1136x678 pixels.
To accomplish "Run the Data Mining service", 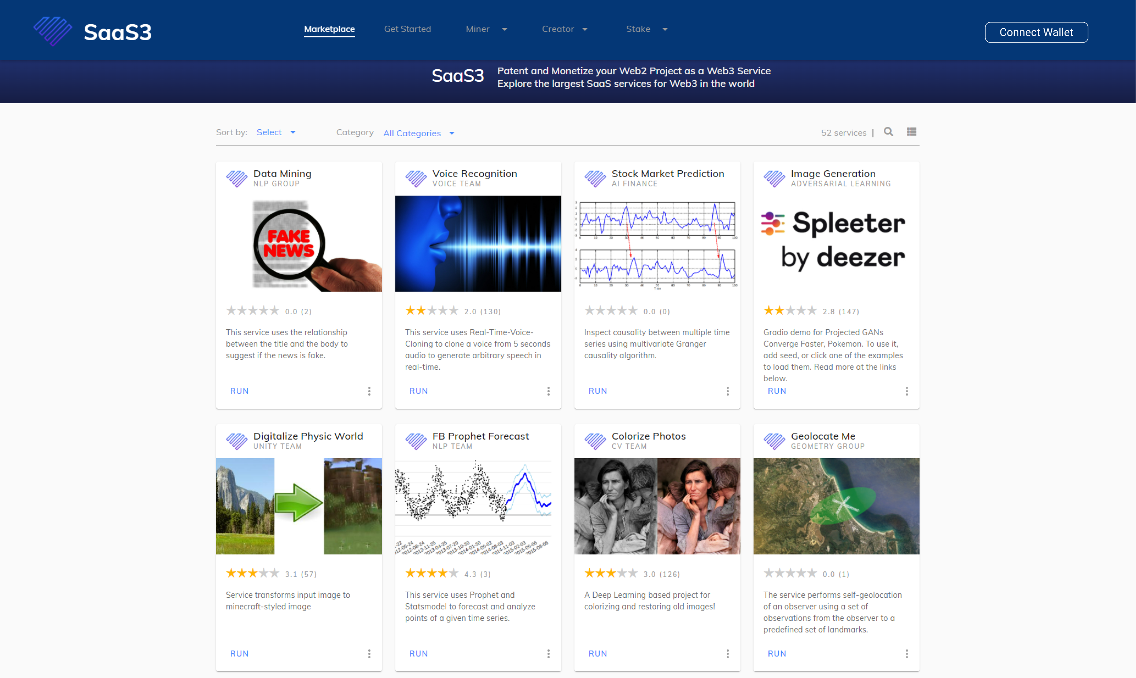I will tap(239, 391).
